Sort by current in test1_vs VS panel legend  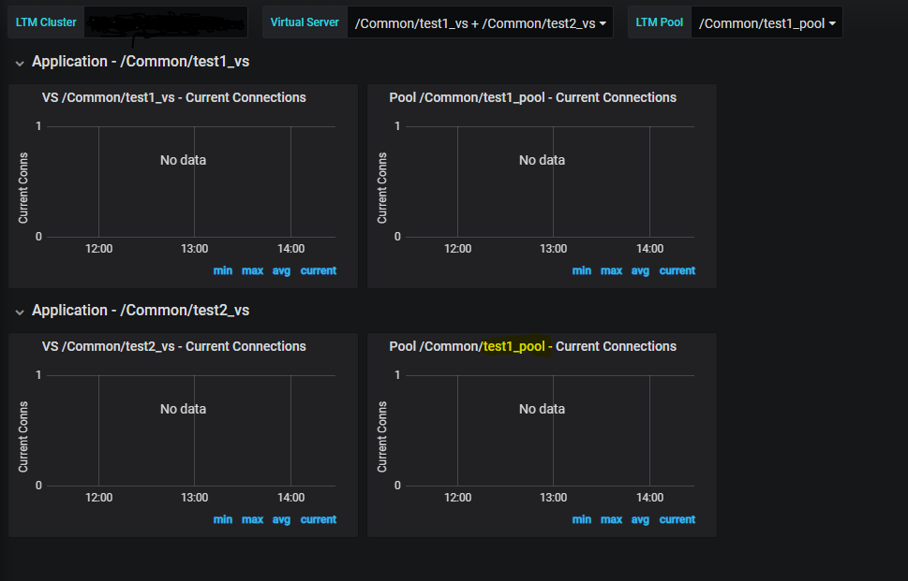point(319,270)
